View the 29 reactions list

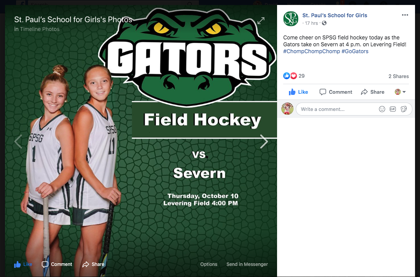point(302,76)
